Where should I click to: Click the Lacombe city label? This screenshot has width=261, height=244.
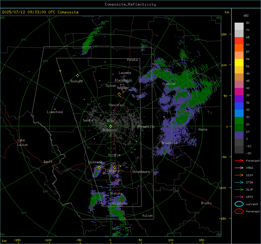(125, 73)
